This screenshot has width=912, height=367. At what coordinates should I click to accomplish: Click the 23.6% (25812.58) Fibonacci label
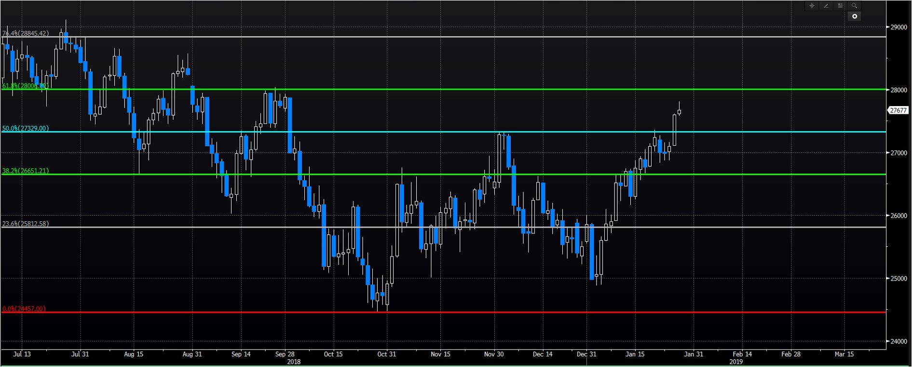click(26, 224)
